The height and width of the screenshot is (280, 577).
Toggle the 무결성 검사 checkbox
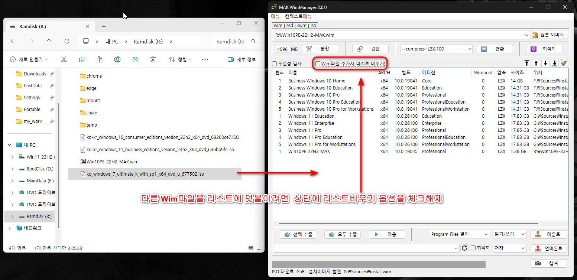[275, 64]
